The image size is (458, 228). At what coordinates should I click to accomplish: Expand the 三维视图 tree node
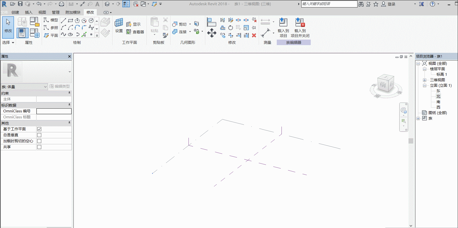424,80
